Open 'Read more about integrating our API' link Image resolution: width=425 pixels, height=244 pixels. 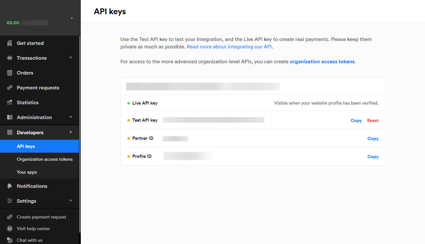[229, 47]
